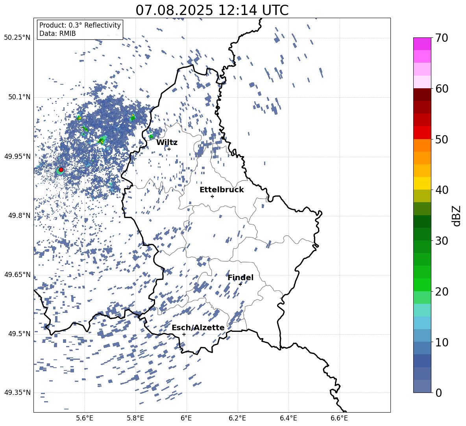The width and height of the screenshot is (466, 426).
Task: Click the colorbar tick label 40
Action: [x=442, y=190]
